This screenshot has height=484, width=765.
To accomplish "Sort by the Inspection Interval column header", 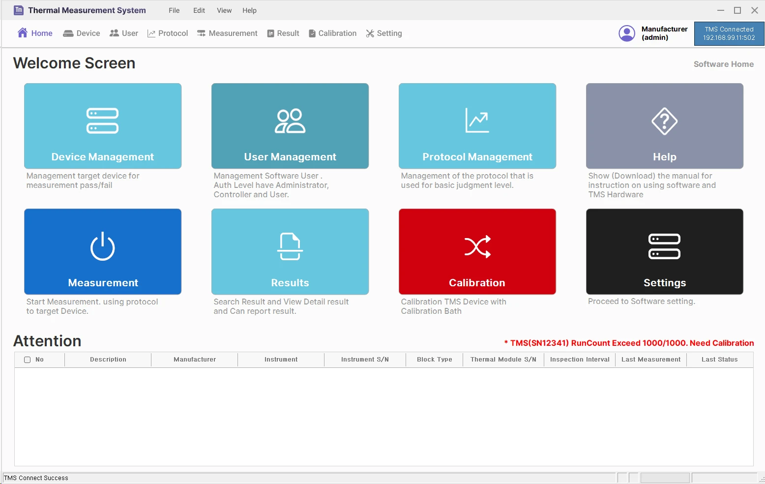I will [580, 360].
